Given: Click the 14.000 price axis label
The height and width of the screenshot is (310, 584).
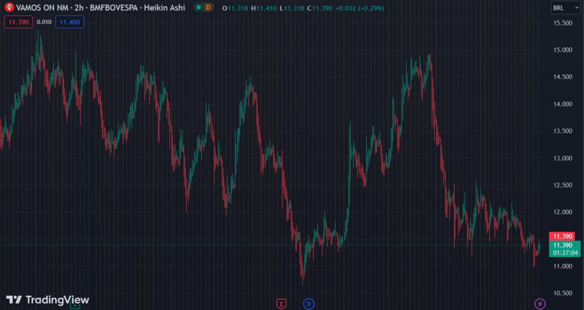Looking at the screenshot, I should 562,104.
